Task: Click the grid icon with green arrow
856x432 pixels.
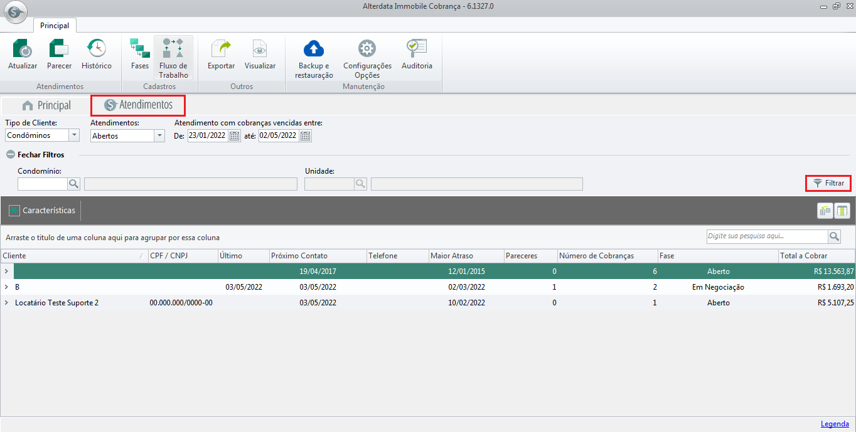Action: [x=825, y=211]
